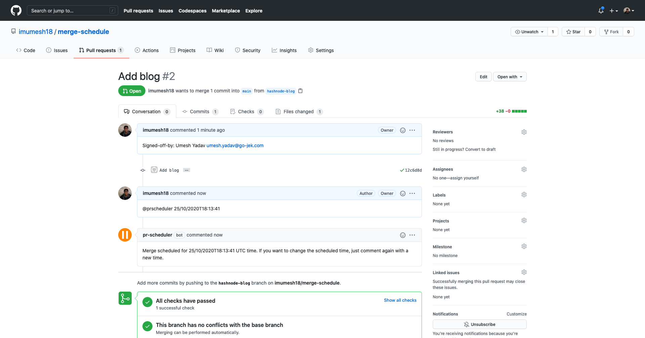Click the Edit title button
645x338 pixels.
click(483, 77)
